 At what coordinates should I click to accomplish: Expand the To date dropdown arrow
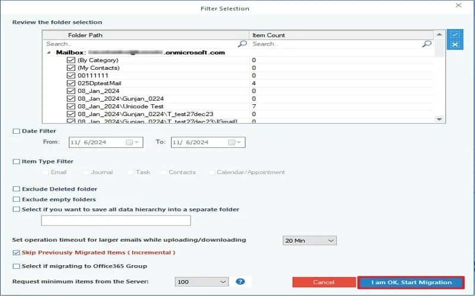point(239,142)
